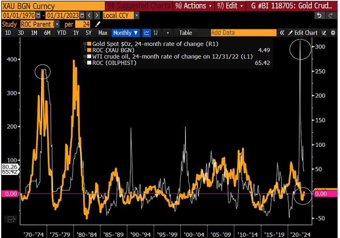This screenshot has width=340, height=238.
Task: Click the Edit Chart pencil icon
Action: tap(291, 33)
